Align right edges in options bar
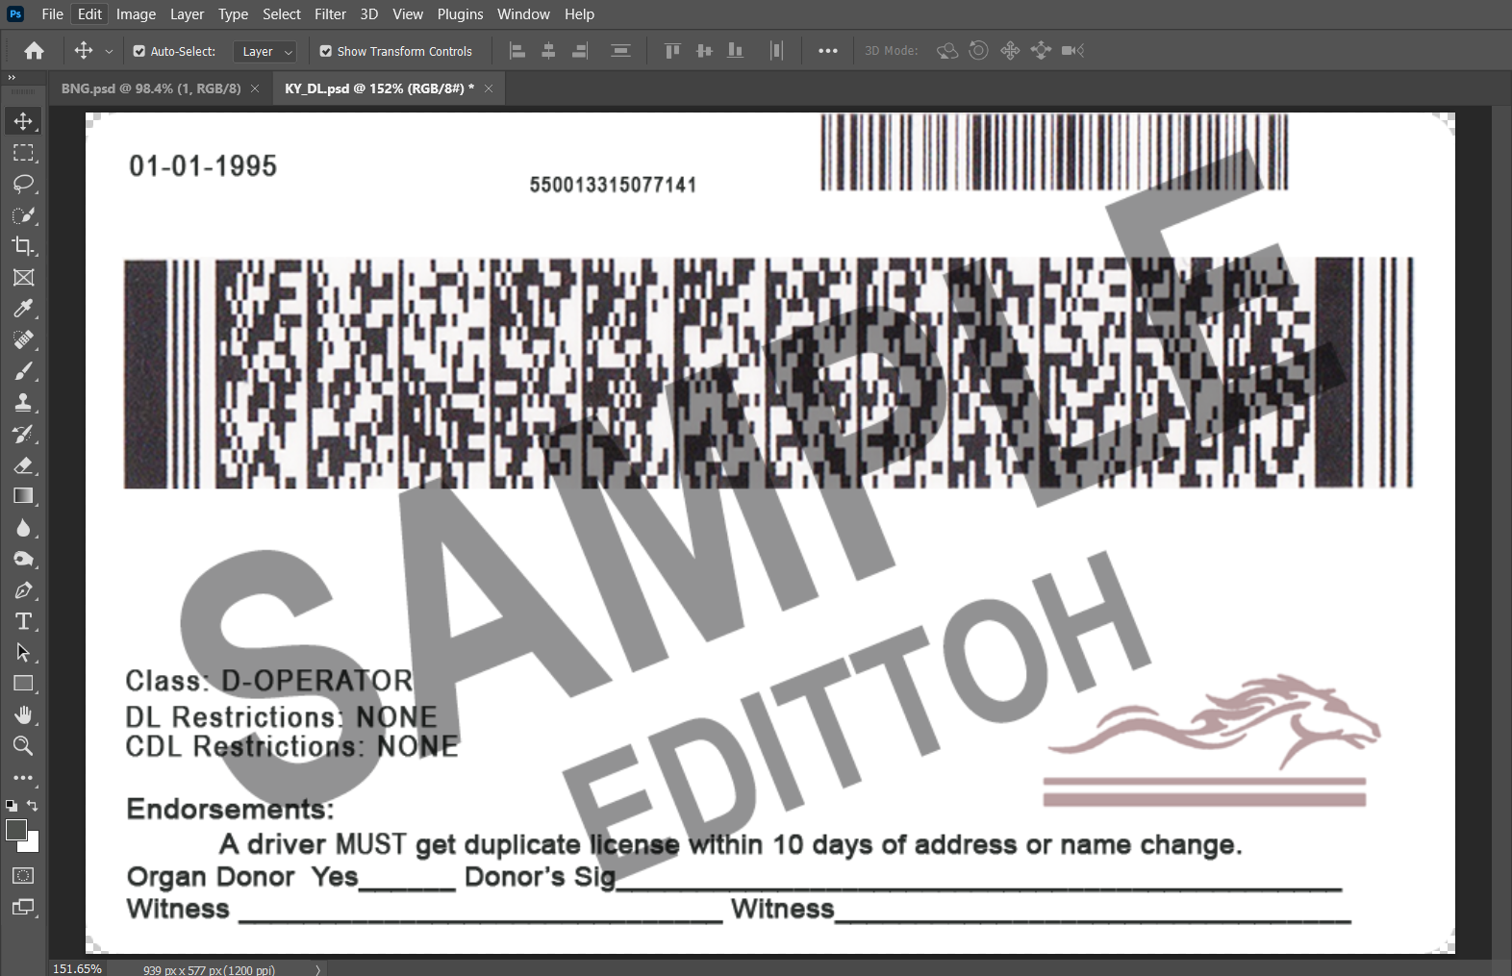Image resolution: width=1512 pixels, height=976 pixels. pos(580,51)
